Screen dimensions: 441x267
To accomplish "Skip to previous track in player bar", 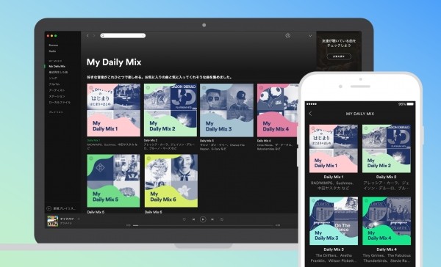I will coord(193,219).
